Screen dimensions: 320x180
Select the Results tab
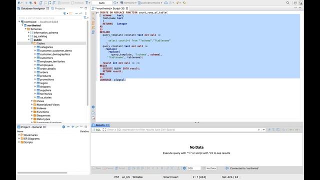pos(100,125)
